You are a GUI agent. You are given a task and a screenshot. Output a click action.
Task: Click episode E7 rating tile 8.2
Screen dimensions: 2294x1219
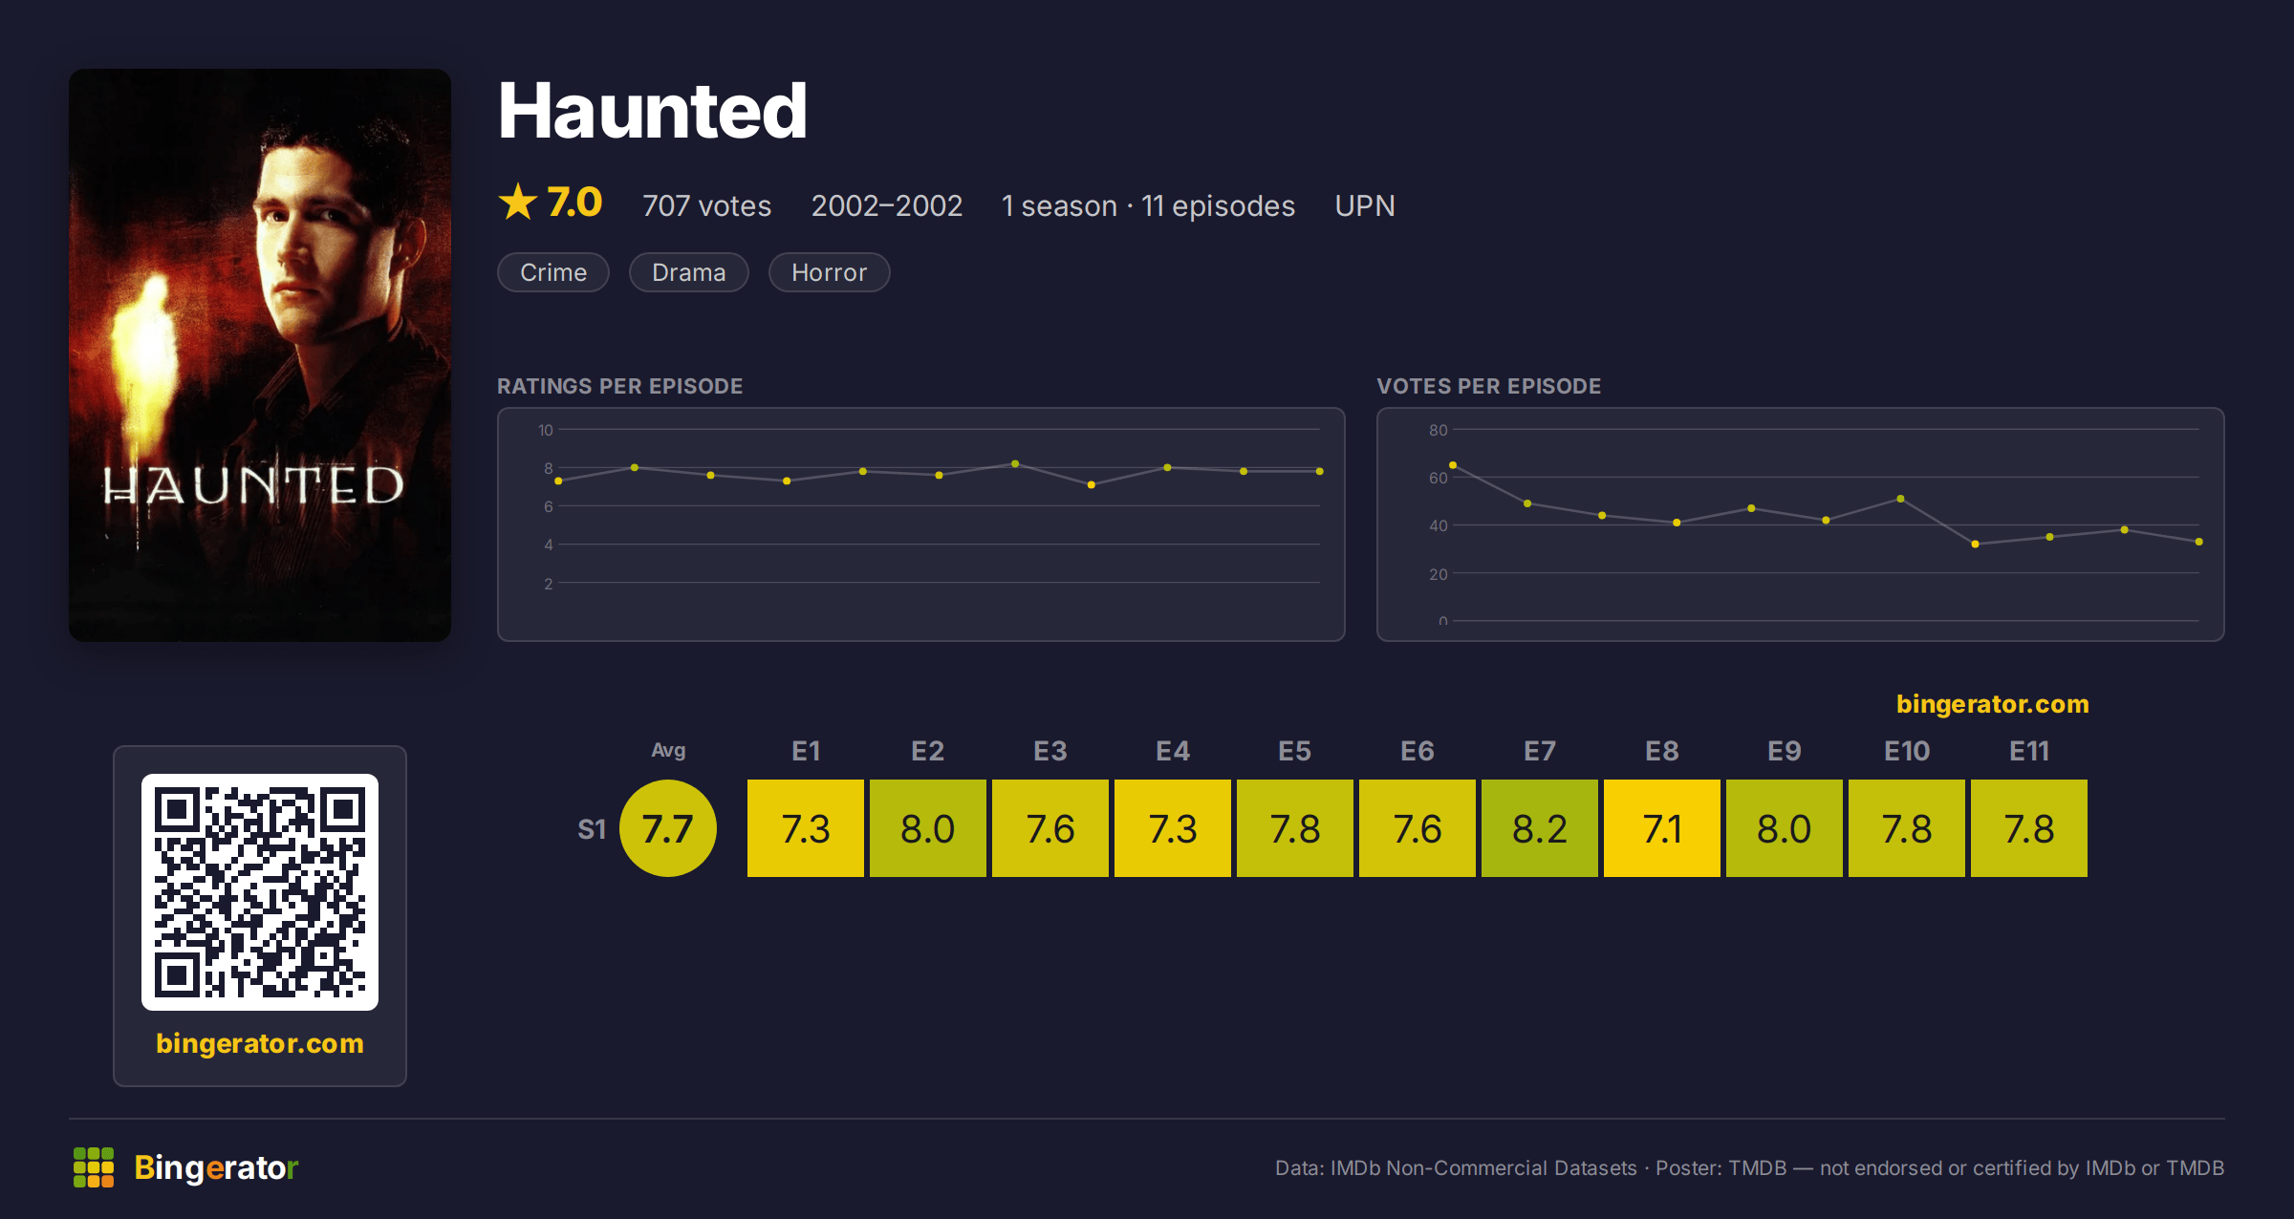(1540, 828)
